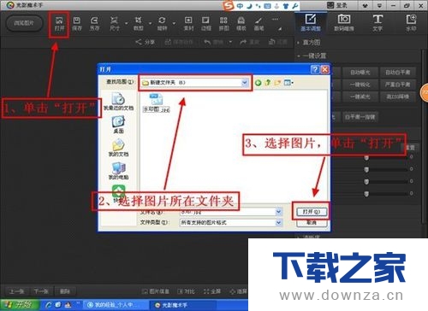Click the 上一张 previous image button
Screen dimensions: 428x311
point(17,291)
